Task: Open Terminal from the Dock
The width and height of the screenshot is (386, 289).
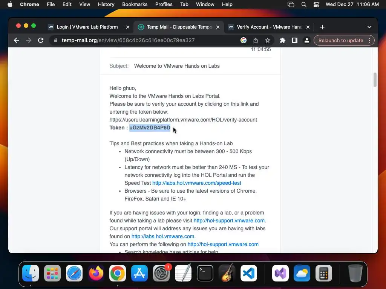Action: 205,273
